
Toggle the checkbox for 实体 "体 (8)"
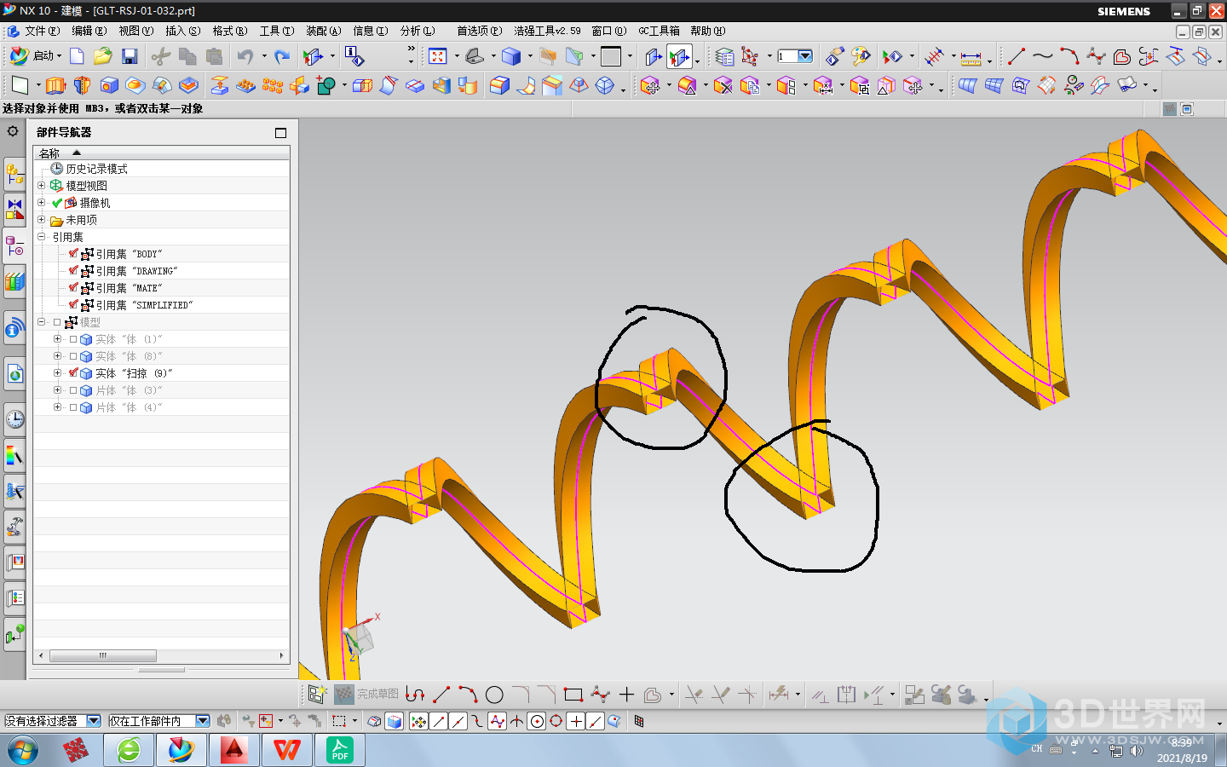coord(73,356)
